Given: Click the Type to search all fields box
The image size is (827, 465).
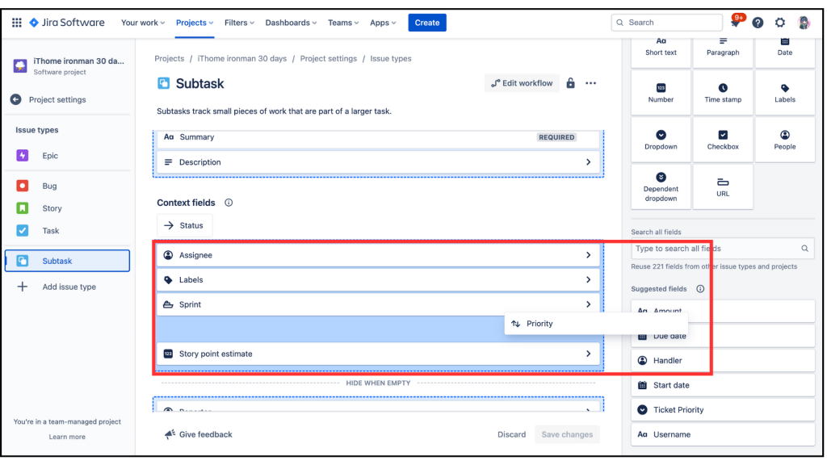Looking at the screenshot, I should 722,249.
